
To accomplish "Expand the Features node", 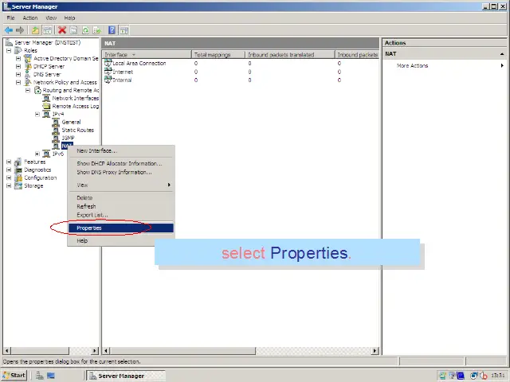I will coord(9,162).
